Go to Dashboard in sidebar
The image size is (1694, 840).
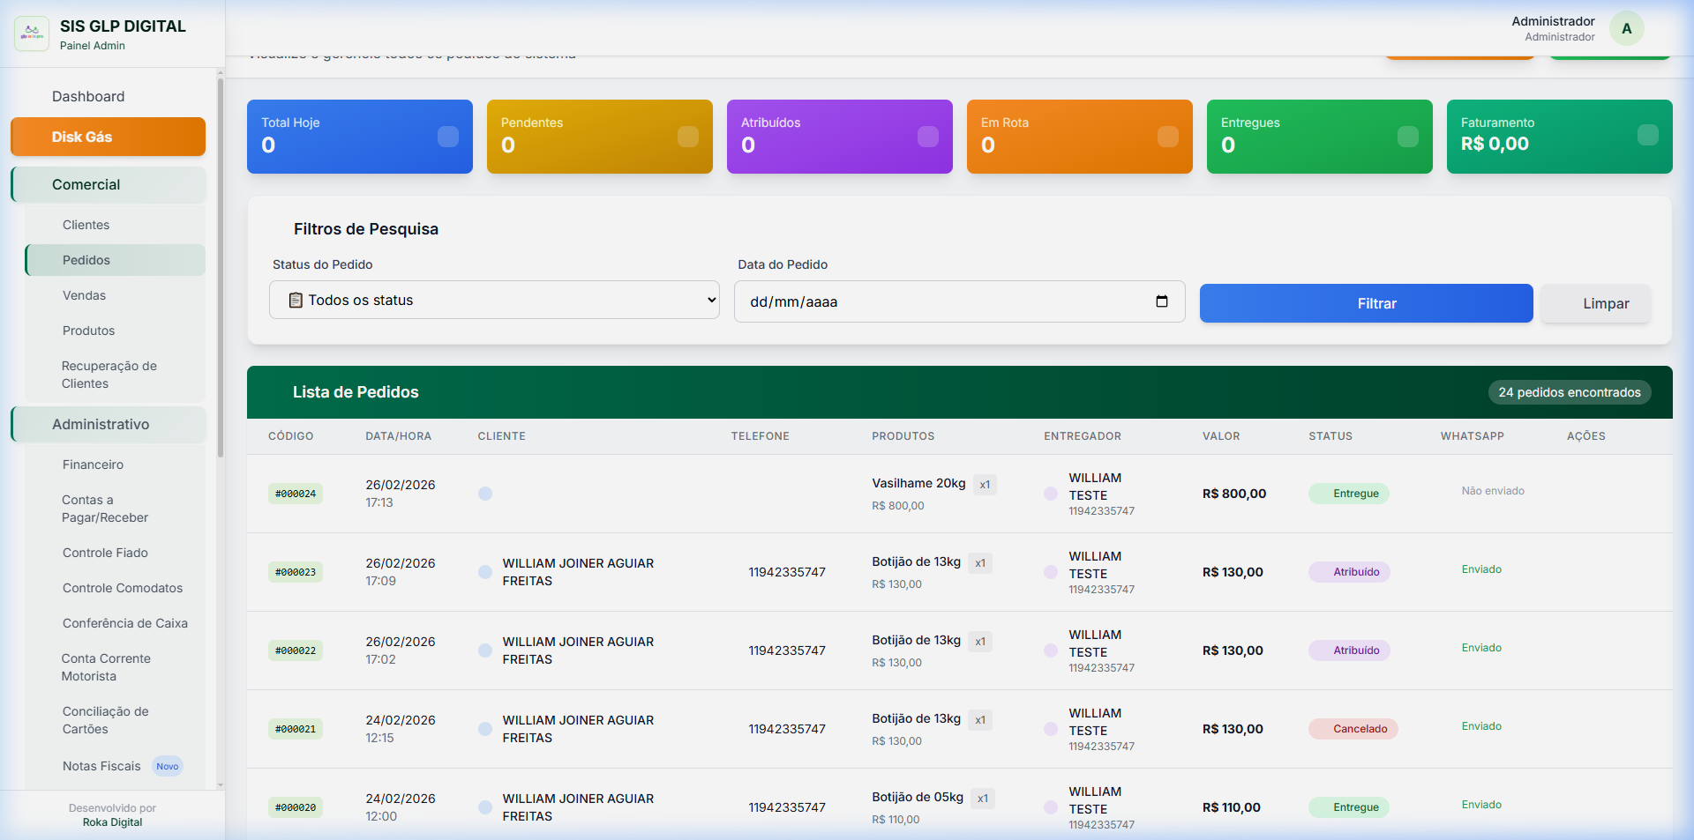click(x=88, y=97)
